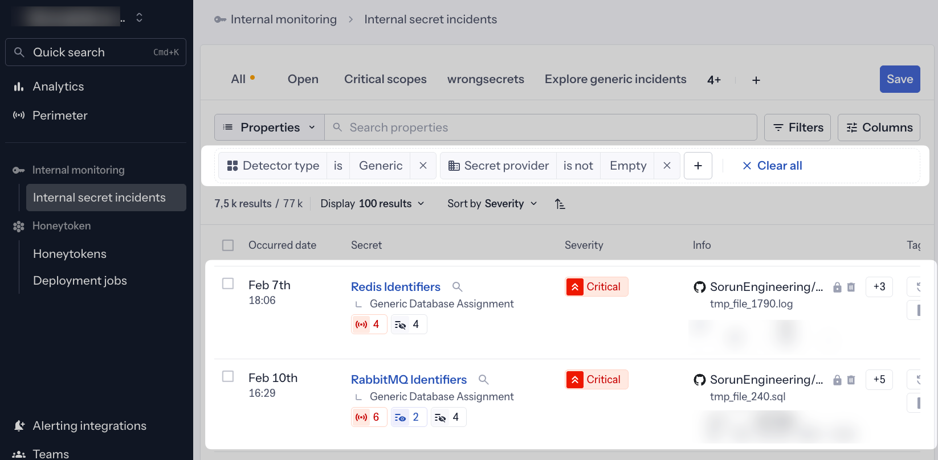The width and height of the screenshot is (938, 460).
Task: Switch to the Critical scopes tab
Action: pos(385,79)
